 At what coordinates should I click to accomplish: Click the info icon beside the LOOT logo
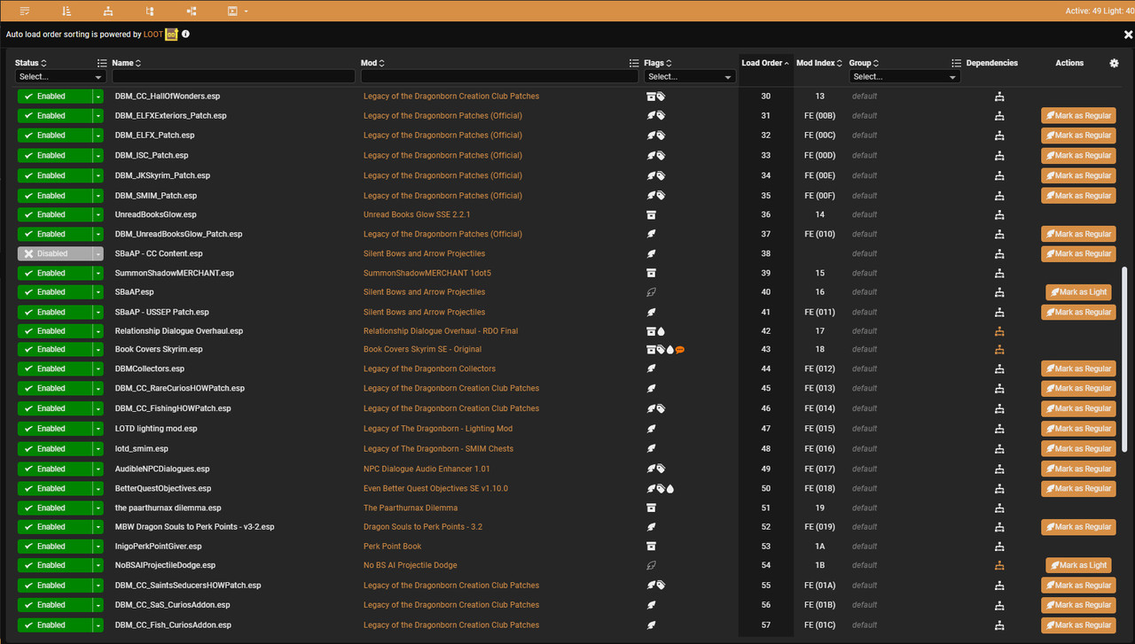pos(185,34)
